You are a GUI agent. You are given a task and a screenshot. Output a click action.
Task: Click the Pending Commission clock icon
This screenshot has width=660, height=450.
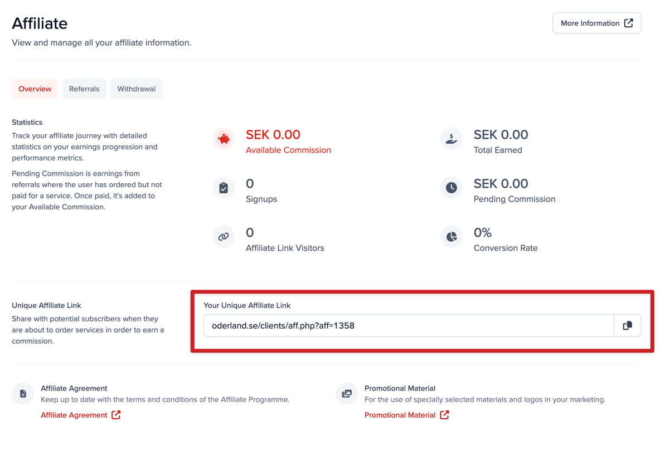(x=451, y=188)
